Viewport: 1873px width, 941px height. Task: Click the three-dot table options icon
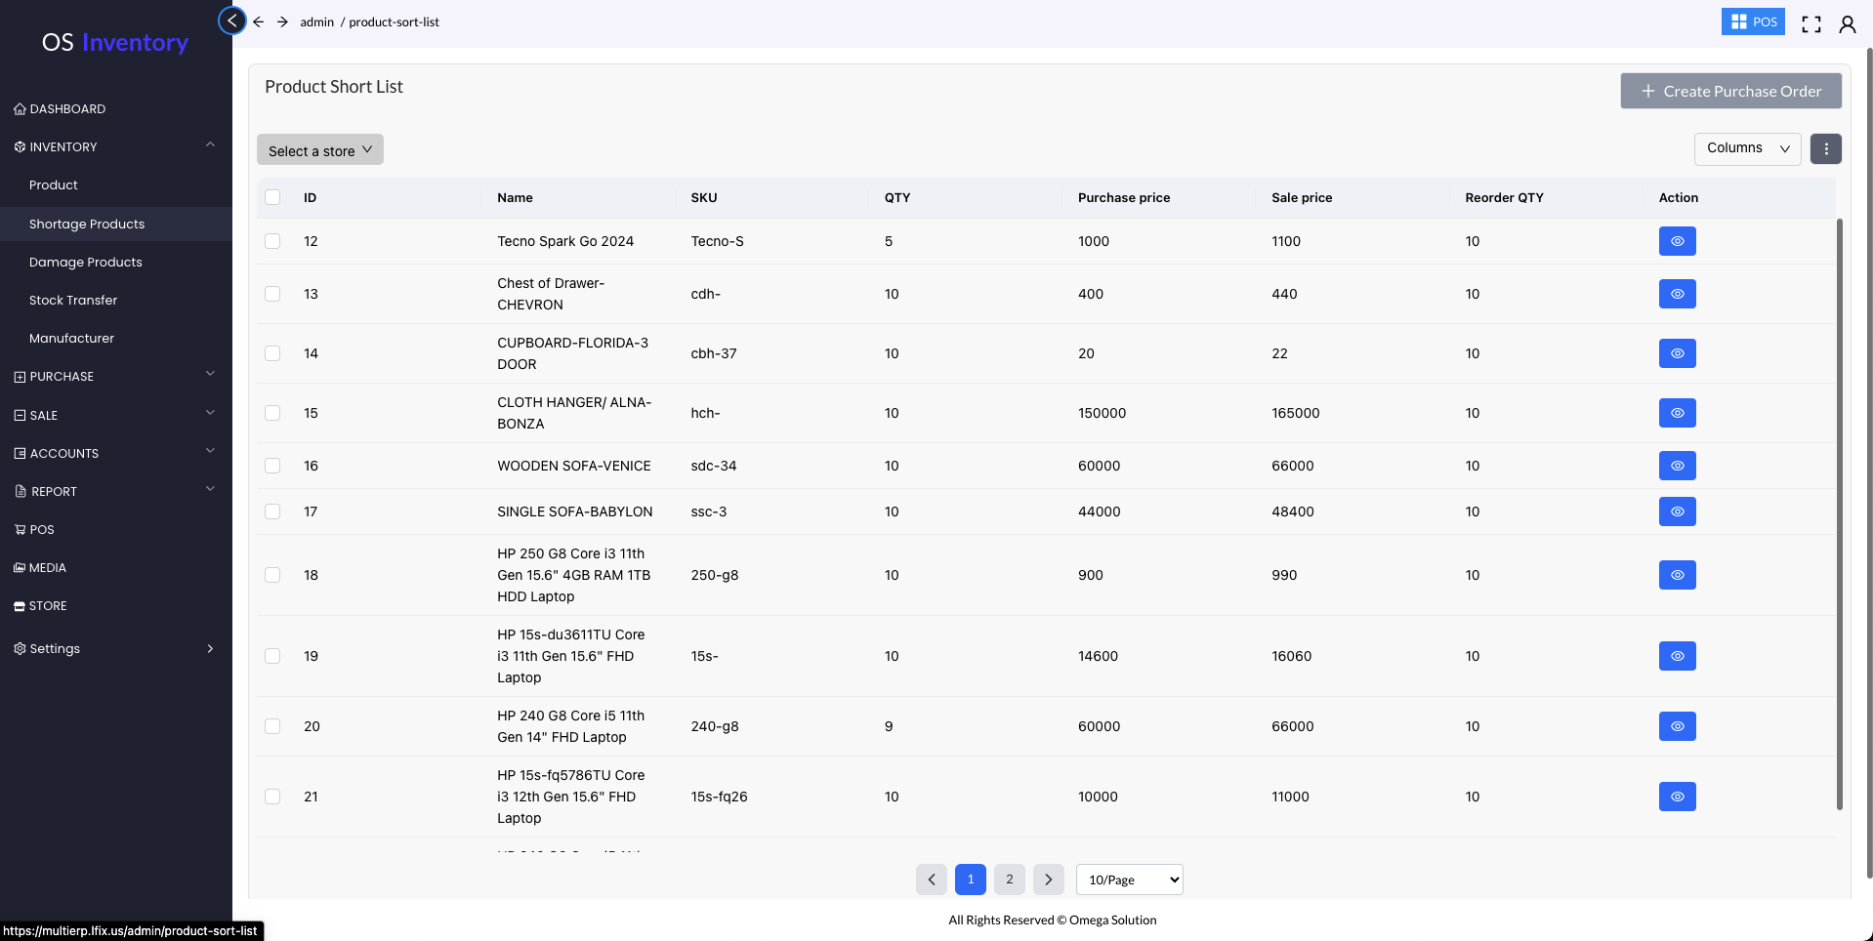click(x=1825, y=148)
